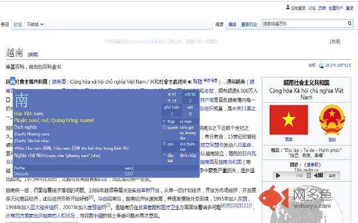
Task: Click the 登录 link
Action: 350,8
